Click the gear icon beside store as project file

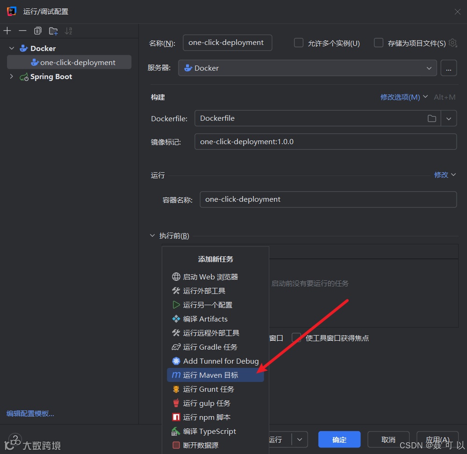[x=453, y=43]
